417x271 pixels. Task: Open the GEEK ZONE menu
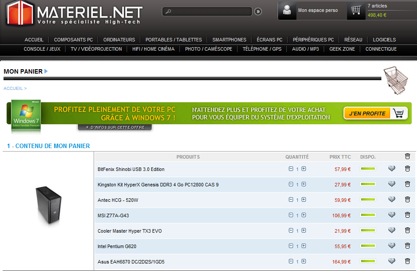(342, 49)
